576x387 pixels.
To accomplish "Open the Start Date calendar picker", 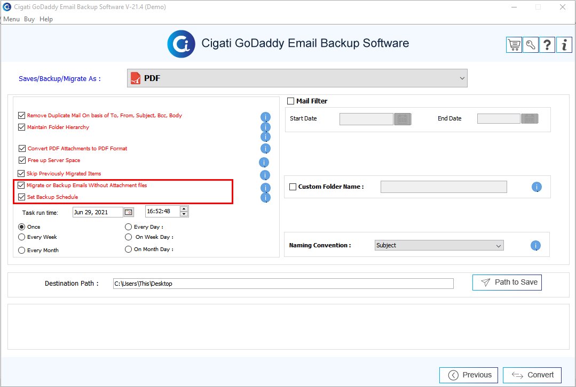I will pyautogui.click(x=403, y=119).
